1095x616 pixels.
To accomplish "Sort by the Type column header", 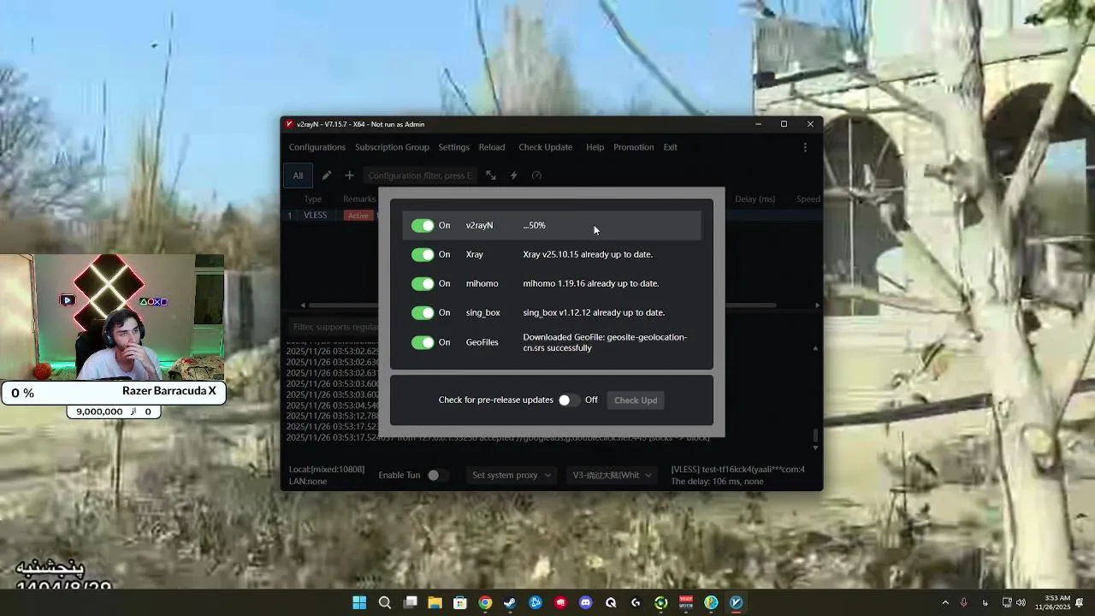I will point(312,199).
